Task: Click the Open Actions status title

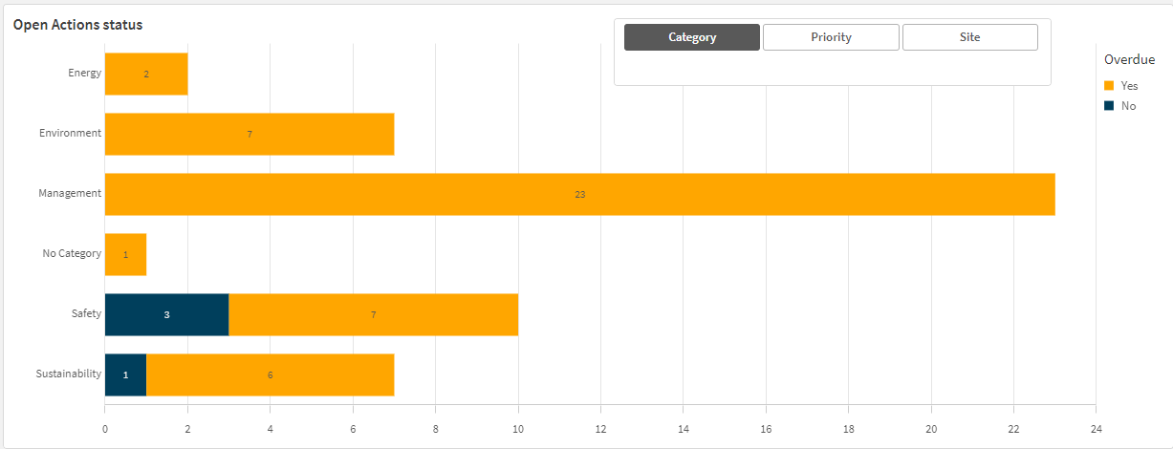Action: tap(77, 25)
